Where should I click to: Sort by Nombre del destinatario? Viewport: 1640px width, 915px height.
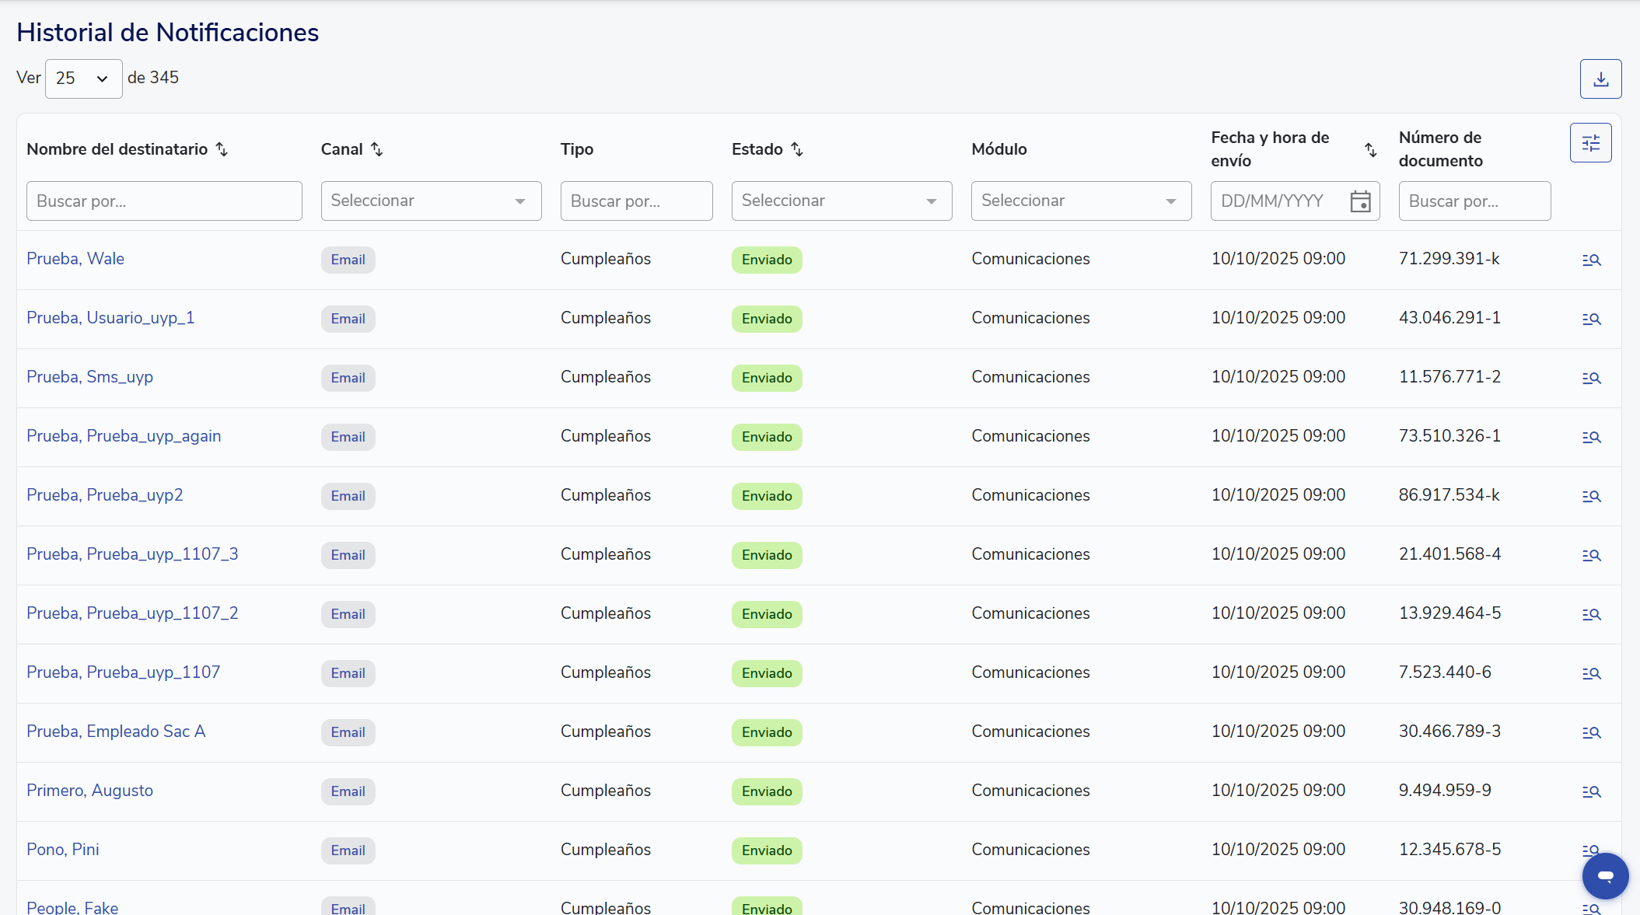(x=222, y=149)
